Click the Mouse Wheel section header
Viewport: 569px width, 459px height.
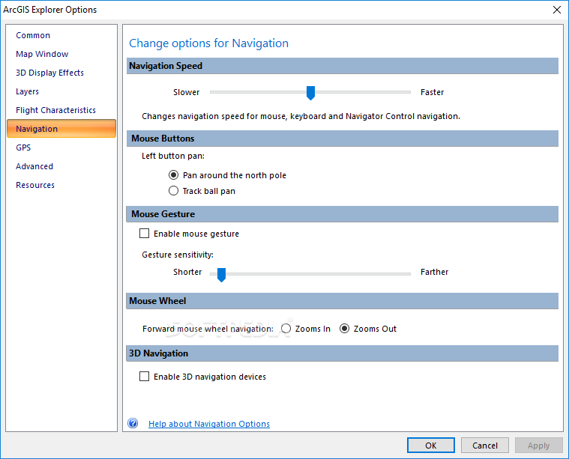tap(342, 301)
